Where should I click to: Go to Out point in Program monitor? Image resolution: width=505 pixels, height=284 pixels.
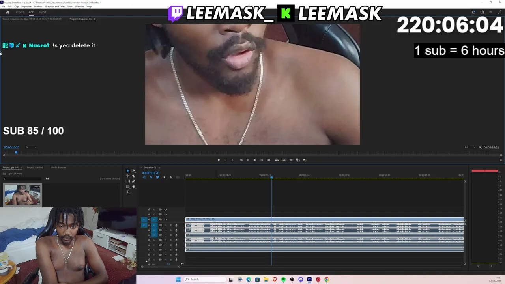[268, 160]
